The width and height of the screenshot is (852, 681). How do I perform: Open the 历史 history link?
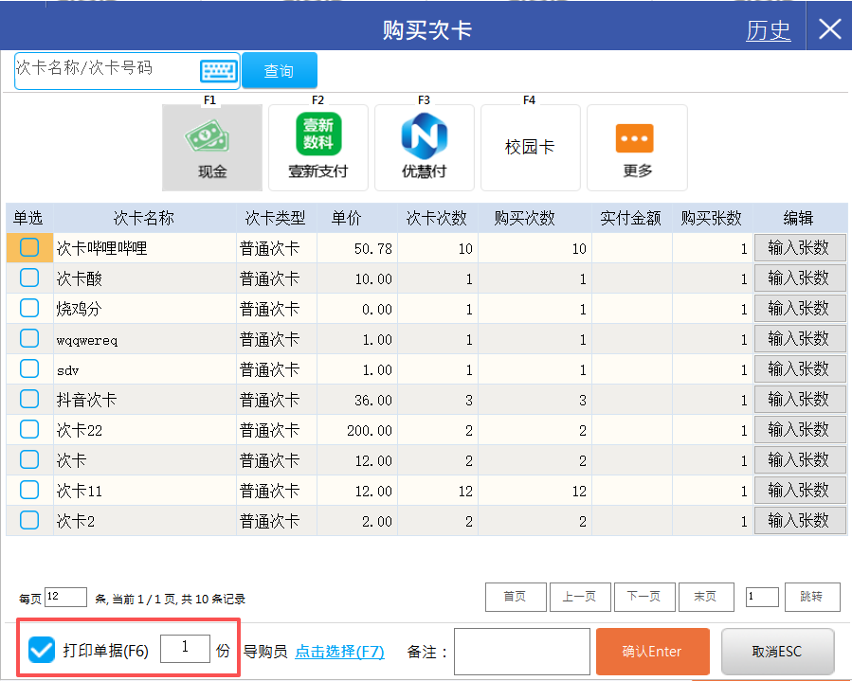pyautogui.click(x=768, y=30)
